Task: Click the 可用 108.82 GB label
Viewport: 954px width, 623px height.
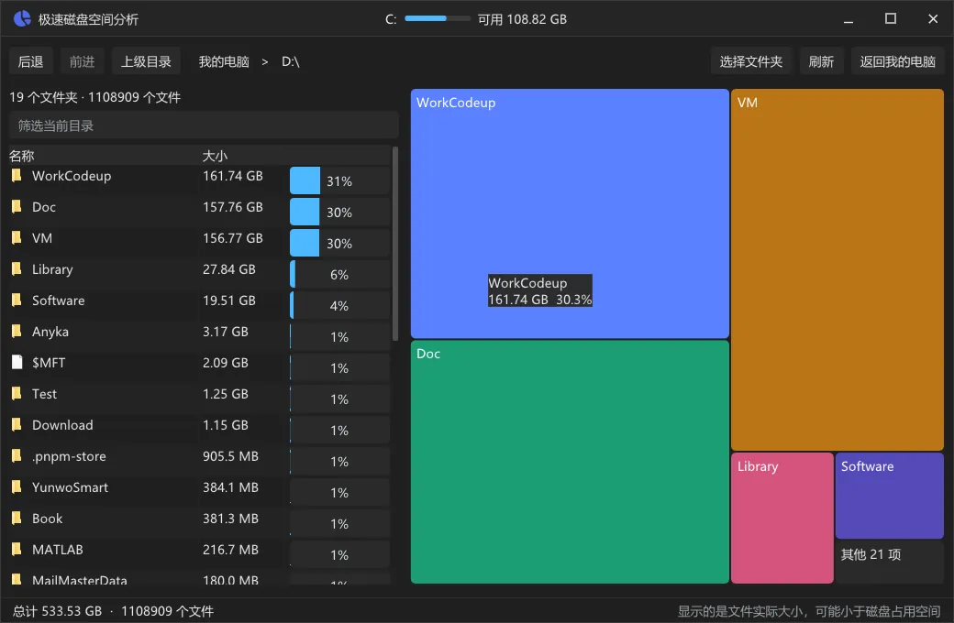Action: coord(522,19)
